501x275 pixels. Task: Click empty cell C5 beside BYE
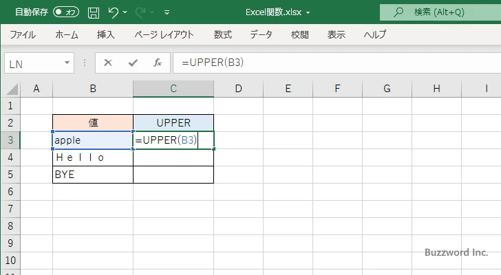(x=173, y=175)
